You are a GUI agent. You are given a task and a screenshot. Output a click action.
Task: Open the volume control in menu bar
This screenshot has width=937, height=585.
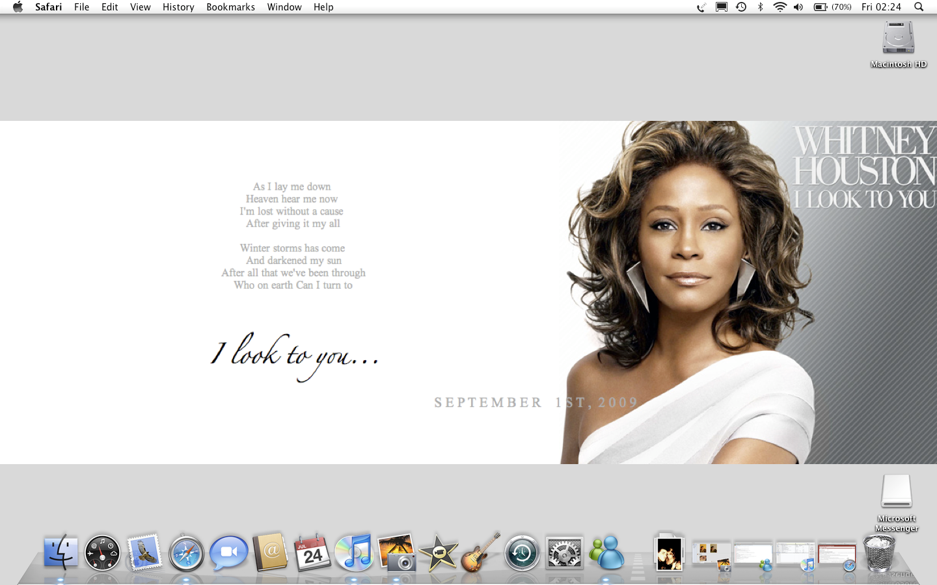(798, 7)
